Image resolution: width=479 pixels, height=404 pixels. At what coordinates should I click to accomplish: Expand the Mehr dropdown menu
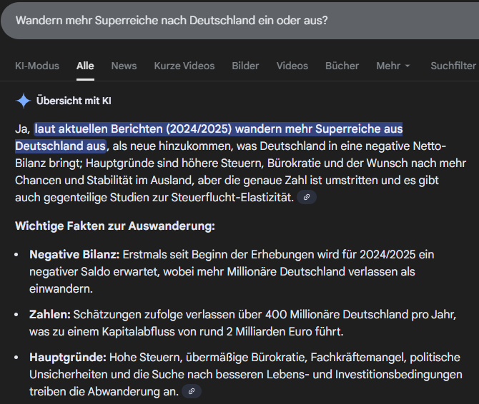[x=393, y=66]
